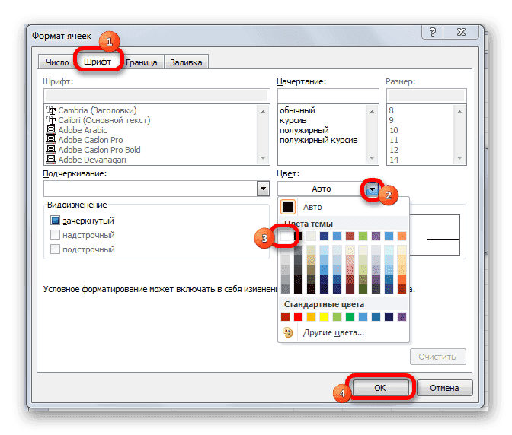
Task: Select font size 9
Action: point(391,120)
